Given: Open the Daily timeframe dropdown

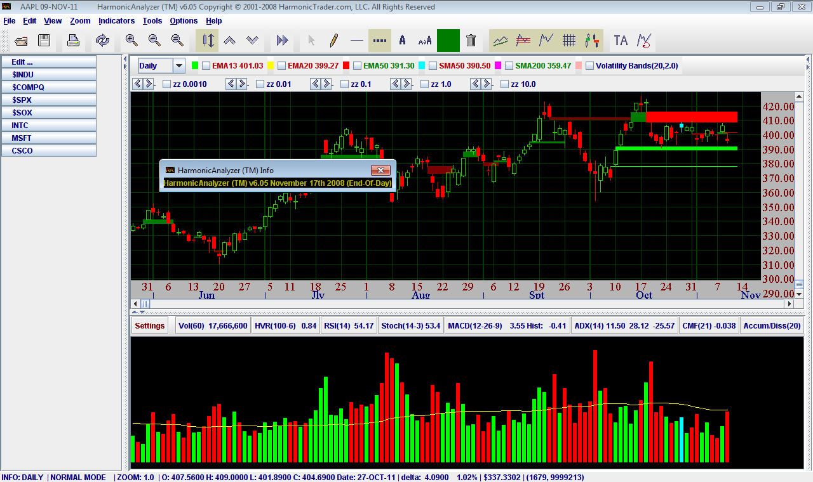Looking at the screenshot, I should pyautogui.click(x=179, y=65).
